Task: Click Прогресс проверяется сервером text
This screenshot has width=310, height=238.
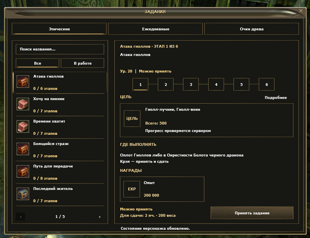Action: click(x=178, y=130)
